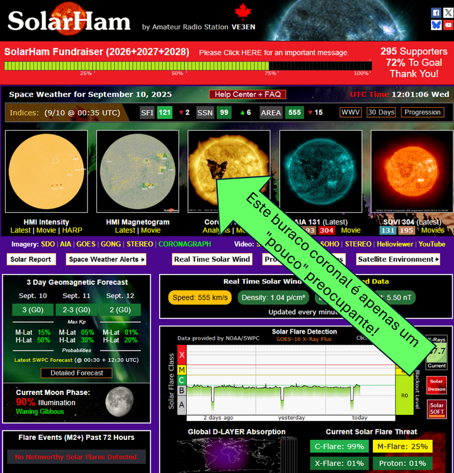454x473 pixels.
Task: Click the AREA value 555
Action: point(294,112)
